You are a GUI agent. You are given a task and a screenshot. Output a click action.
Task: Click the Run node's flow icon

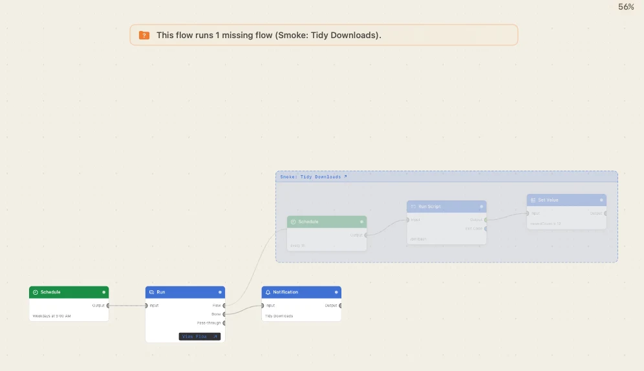(x=151, y=292)
